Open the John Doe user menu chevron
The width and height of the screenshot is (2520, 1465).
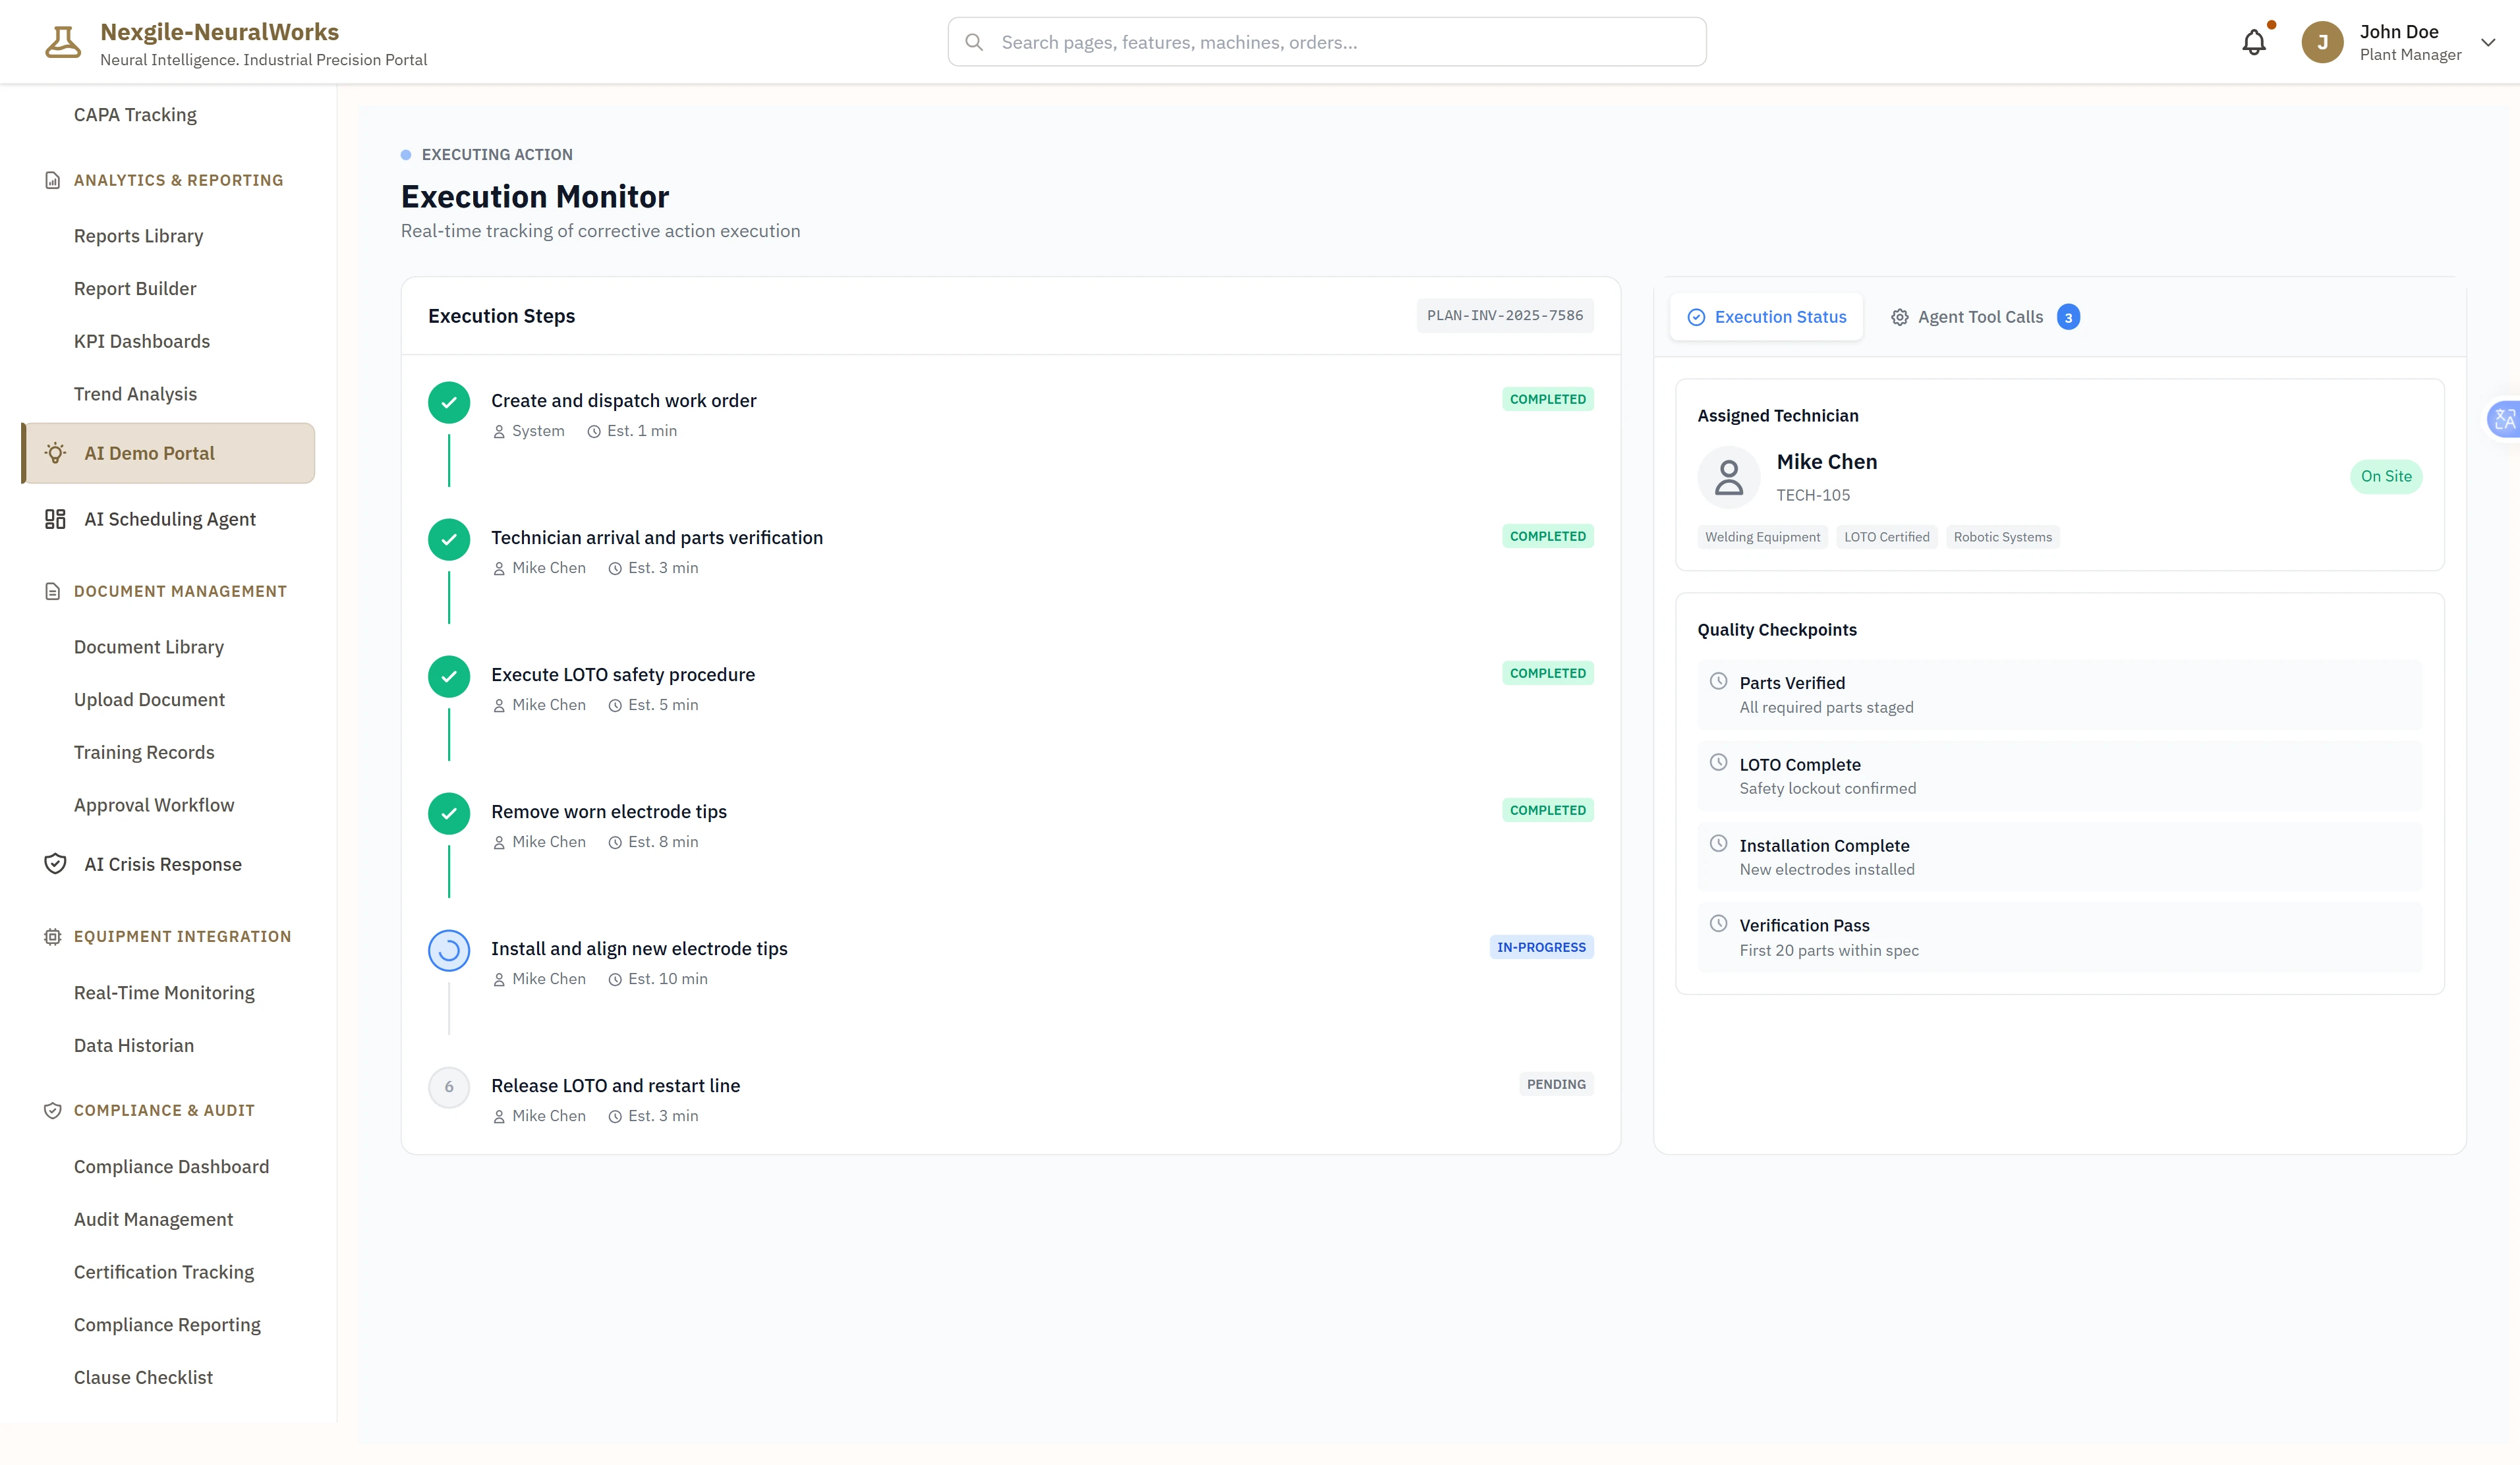pos(2488,42)
